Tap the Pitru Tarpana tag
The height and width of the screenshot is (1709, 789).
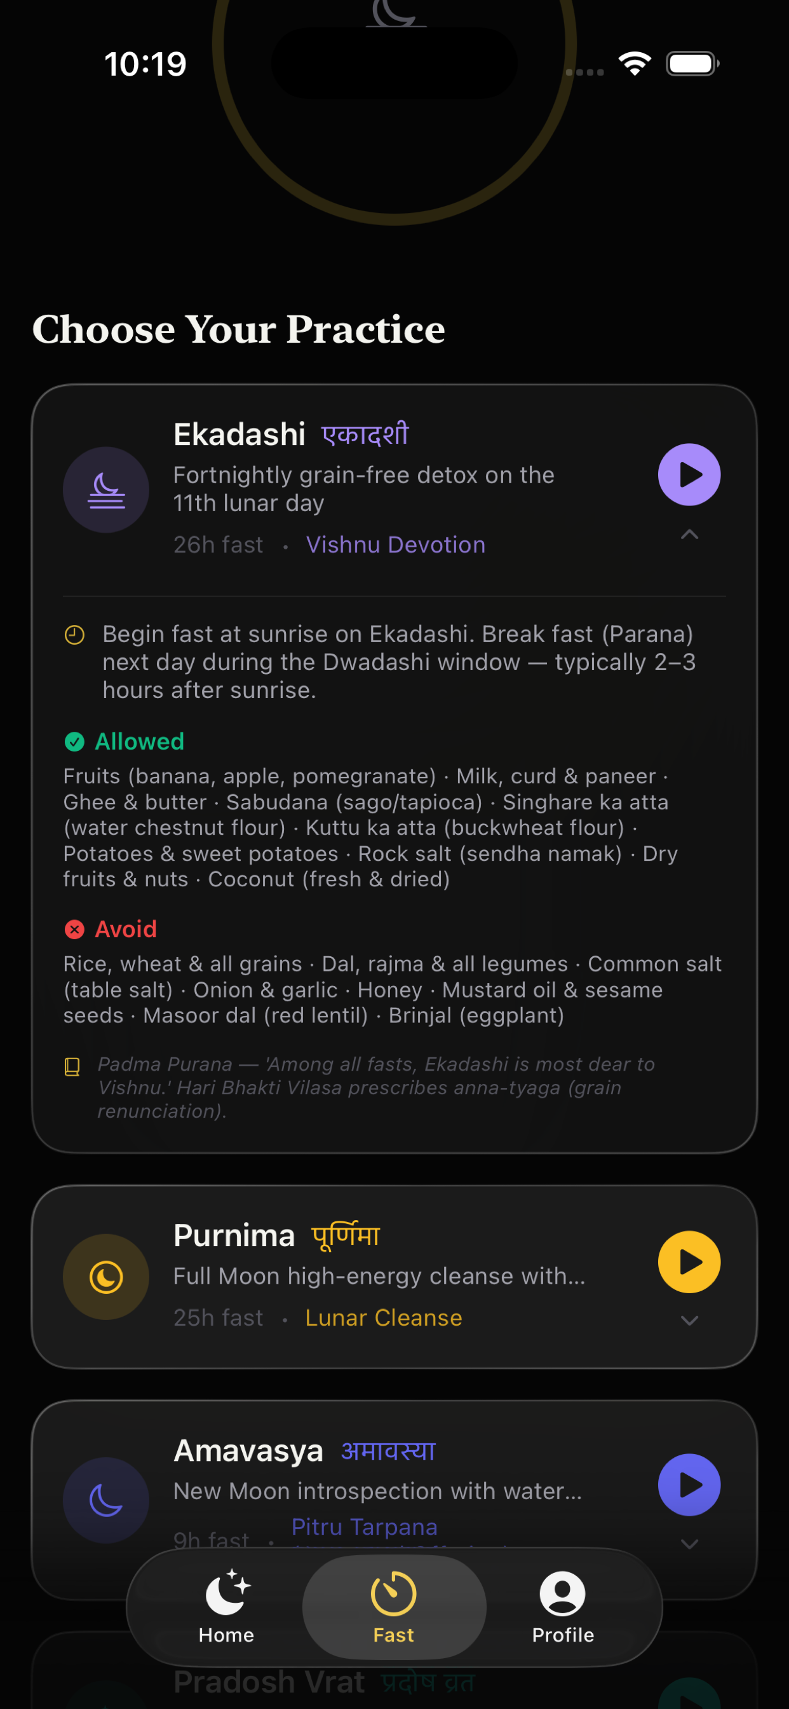point(365,1527)
